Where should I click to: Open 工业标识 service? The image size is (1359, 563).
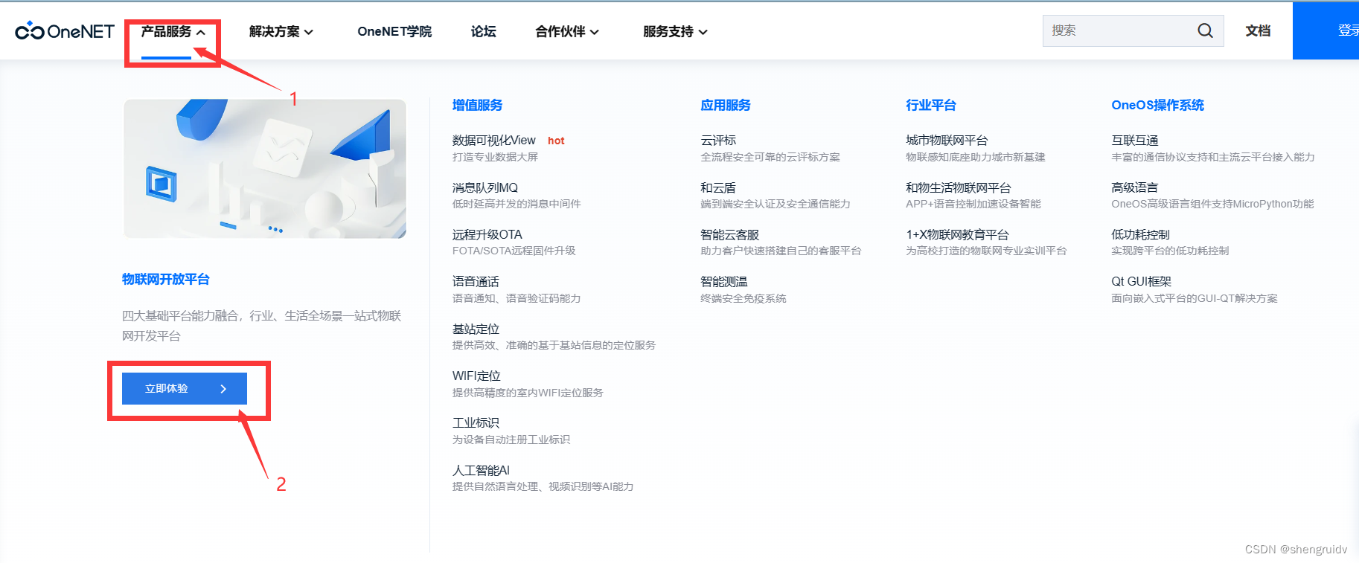click(x=476, y=422)
